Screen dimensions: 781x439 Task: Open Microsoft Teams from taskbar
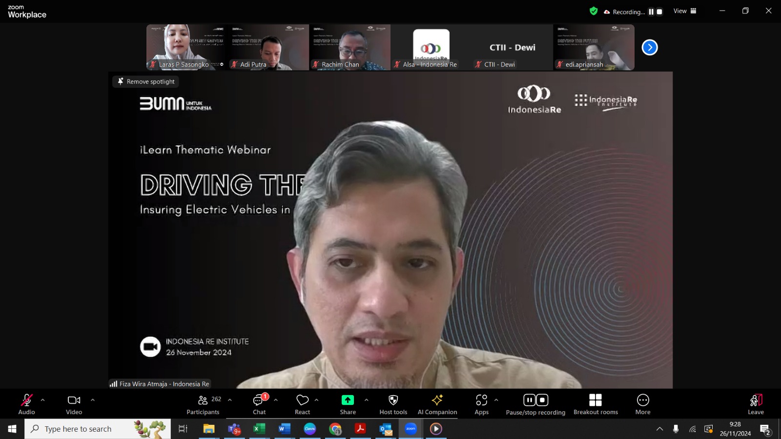click(x=234, y=429)
